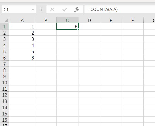The height and width of the screenshot is (126, 155).
Task: Select row 9 header
Action: point(4,76)
